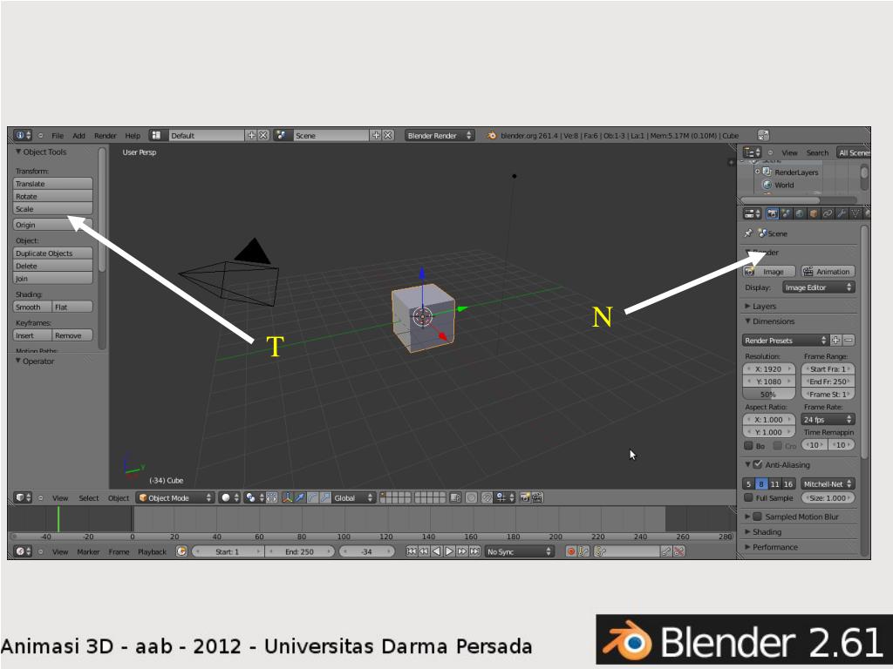Play the animation in reverse
The height and width of the screenshot is (669, 893).
[x=436, y=551]
